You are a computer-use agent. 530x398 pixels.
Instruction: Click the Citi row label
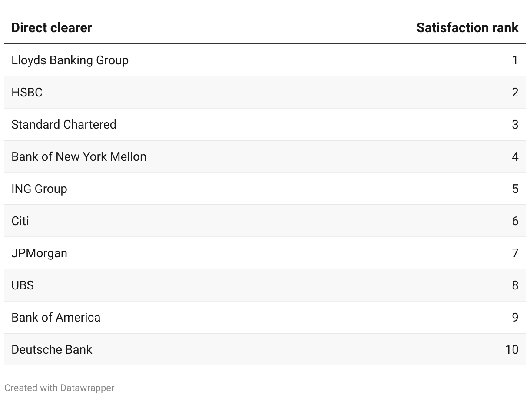(20, 221)
